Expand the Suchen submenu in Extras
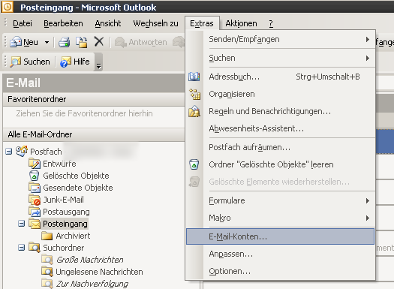The image size is (394, 289). point(368,59)
